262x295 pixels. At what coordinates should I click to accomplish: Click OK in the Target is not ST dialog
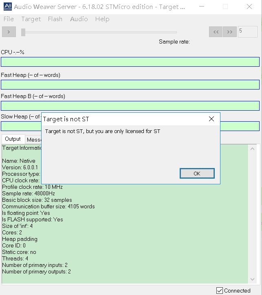point(197,173)
